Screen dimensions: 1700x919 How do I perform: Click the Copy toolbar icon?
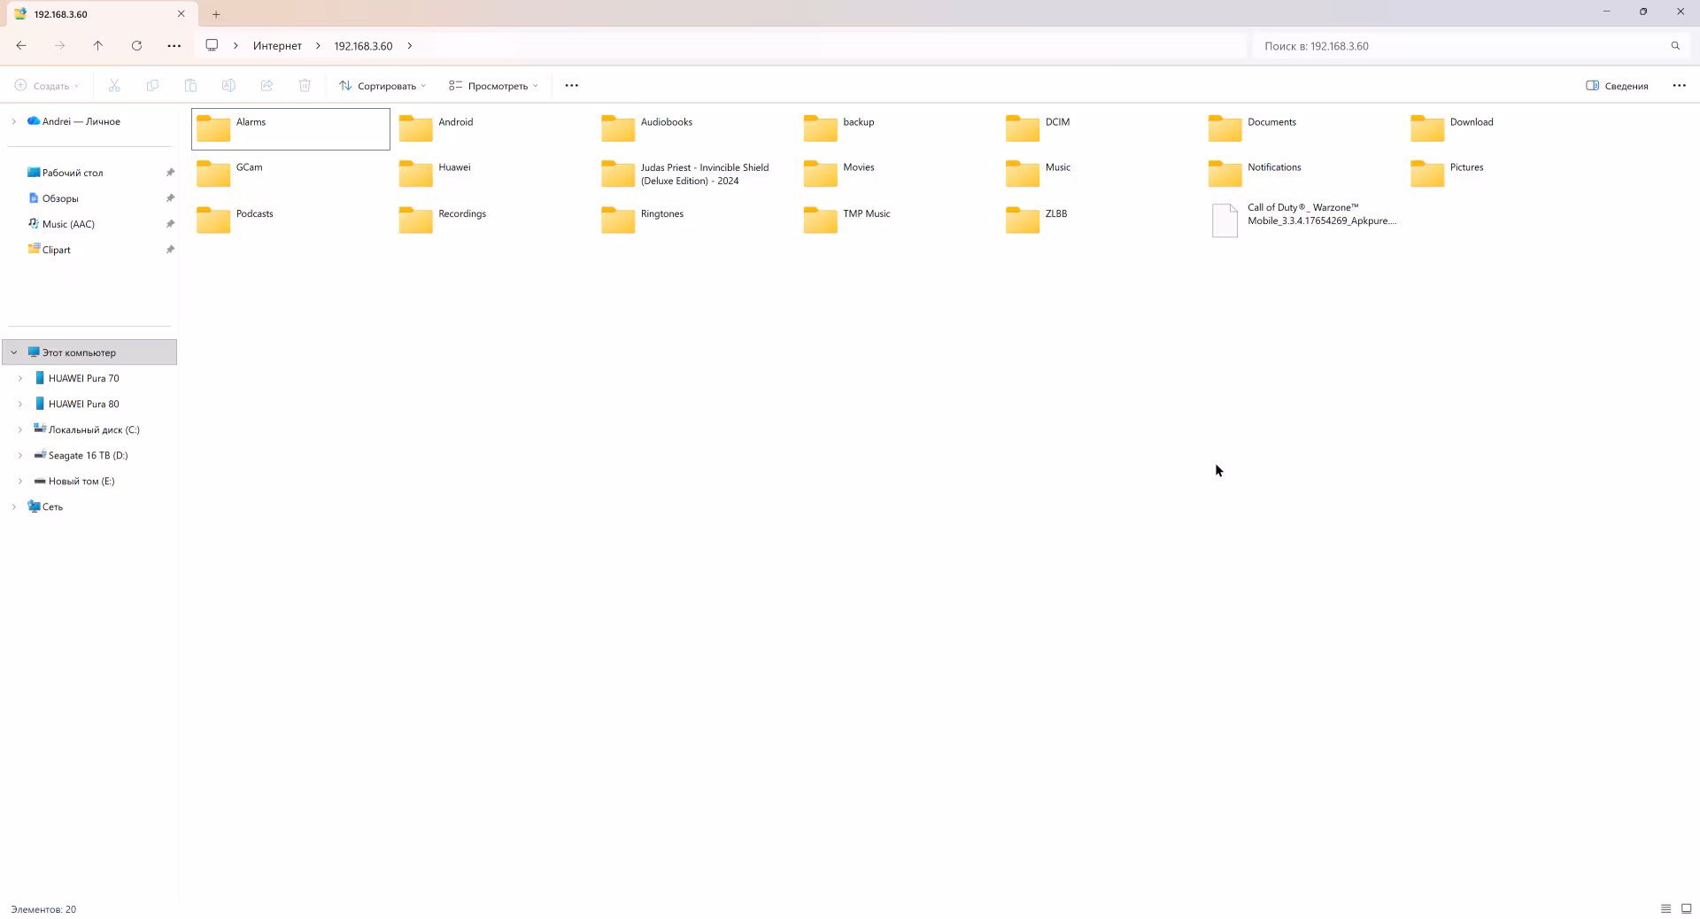pyautogui.click(x=152, y=85)
